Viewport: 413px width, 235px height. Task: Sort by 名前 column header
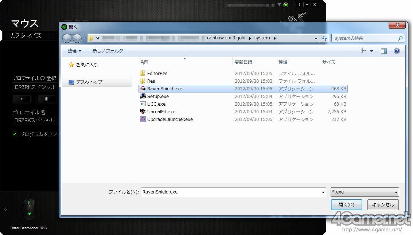click(x=144, y=62)
